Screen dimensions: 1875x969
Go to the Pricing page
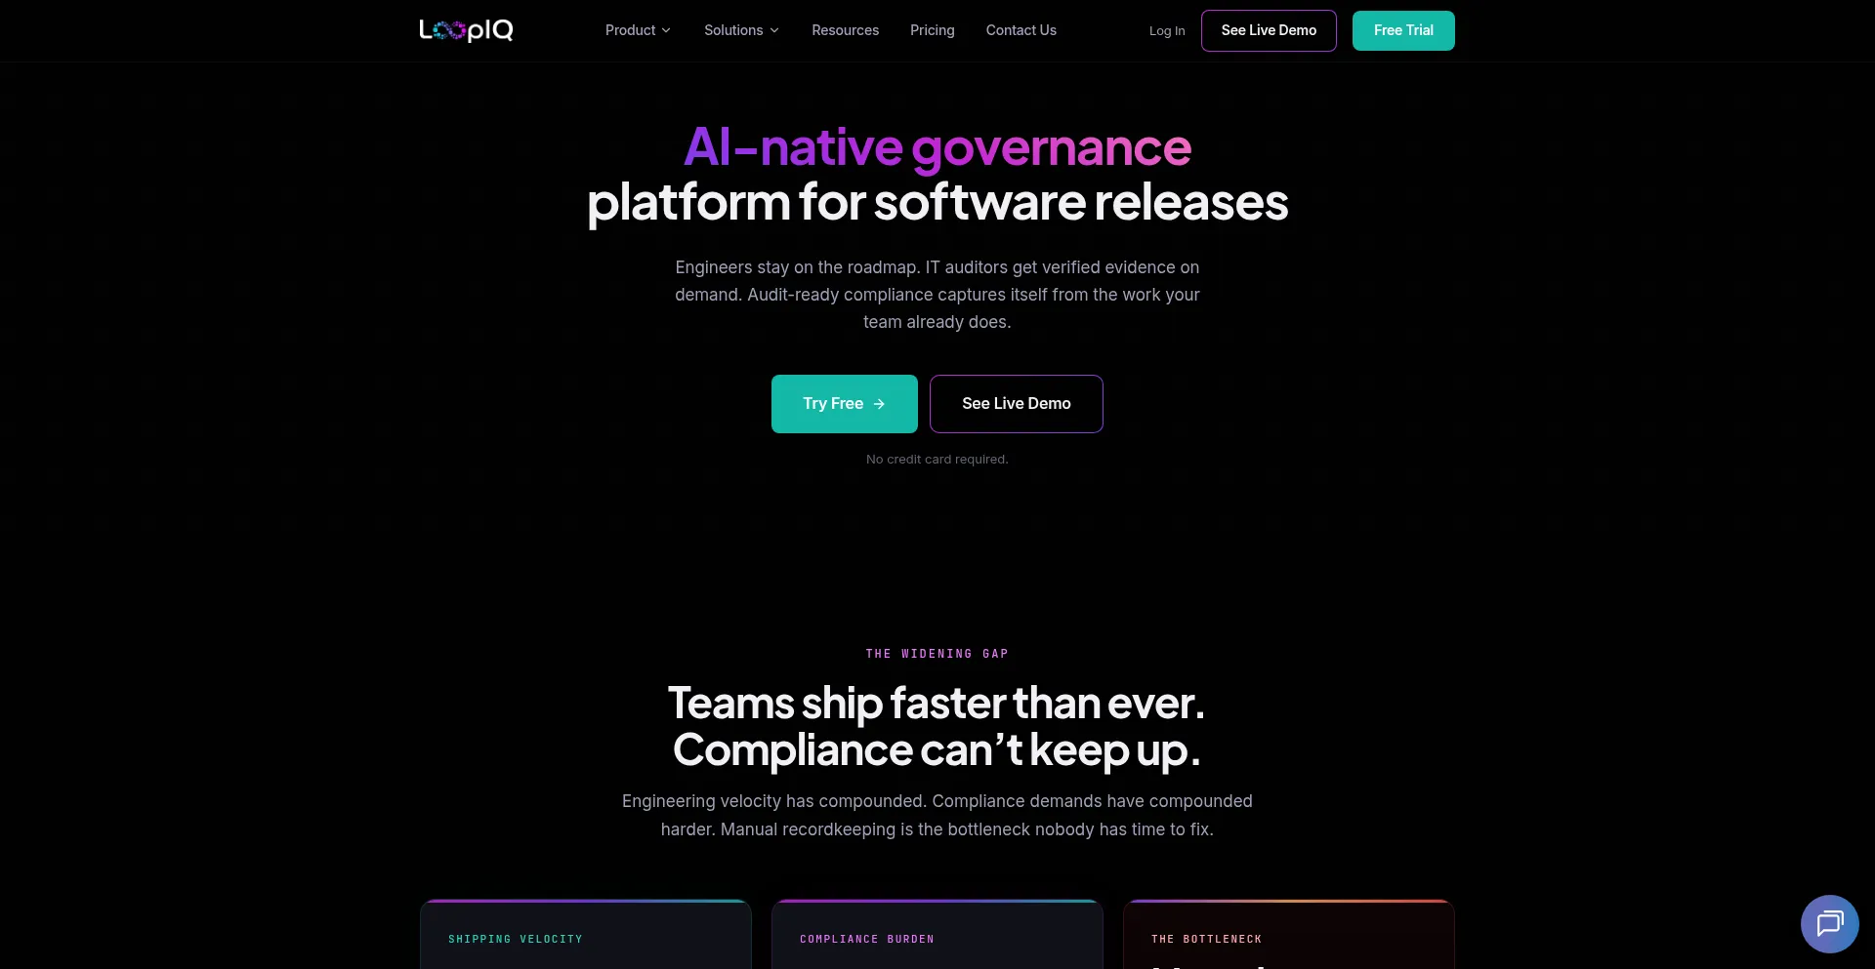pos(932,30)
